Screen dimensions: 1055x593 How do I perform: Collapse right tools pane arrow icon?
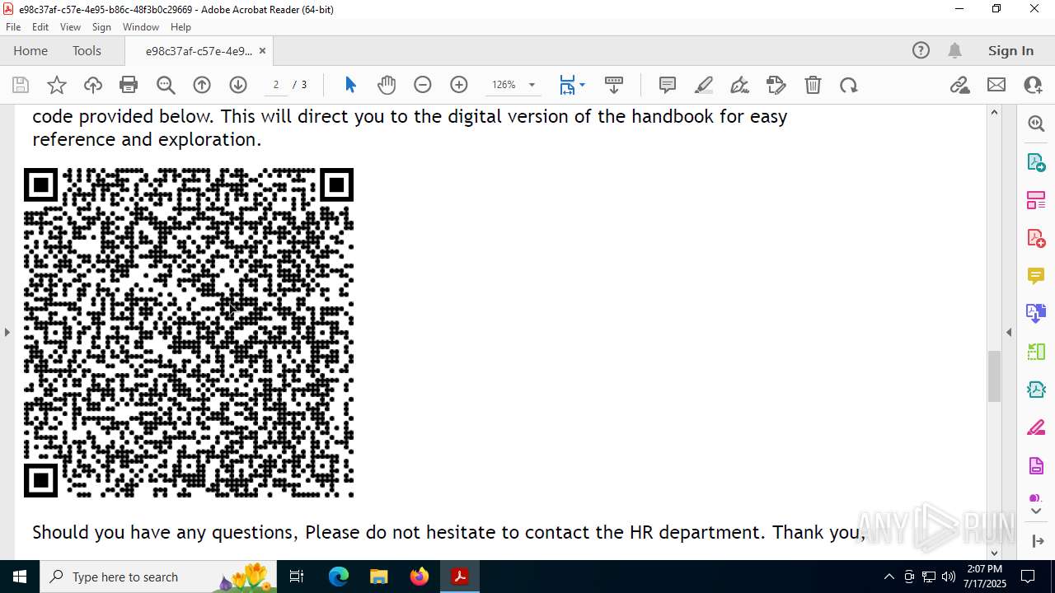1037,541
